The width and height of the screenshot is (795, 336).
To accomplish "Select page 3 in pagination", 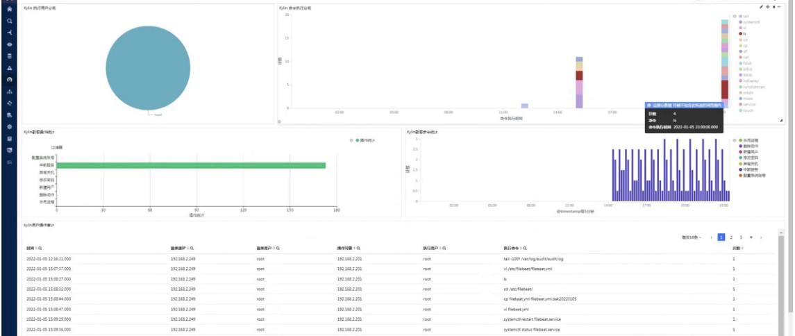I will [x=741, y=237].
